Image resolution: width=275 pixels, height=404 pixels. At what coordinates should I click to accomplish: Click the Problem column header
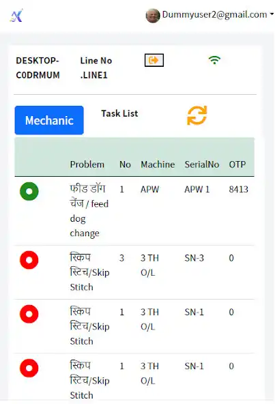[87, 164]
